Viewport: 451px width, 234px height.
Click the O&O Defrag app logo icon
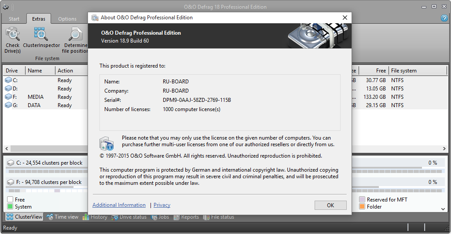pos(6,7)
